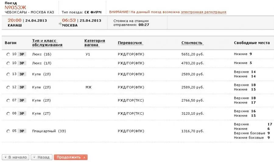Choose wagon 08 Купе (2Т) radio

tap(8, 113)
